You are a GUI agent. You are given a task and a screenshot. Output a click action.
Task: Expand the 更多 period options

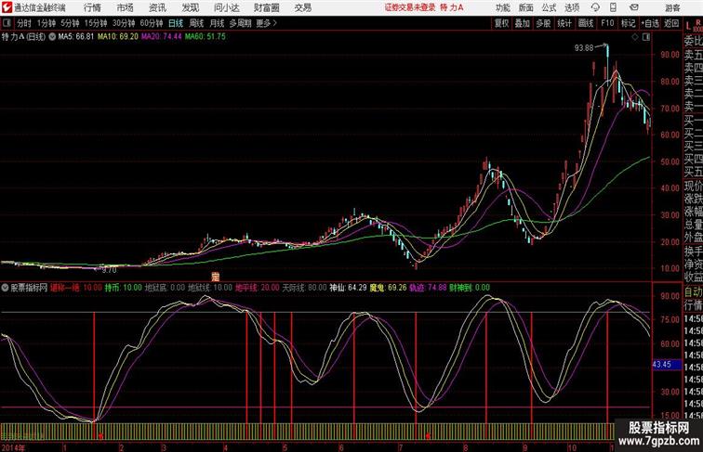(267, 23)
